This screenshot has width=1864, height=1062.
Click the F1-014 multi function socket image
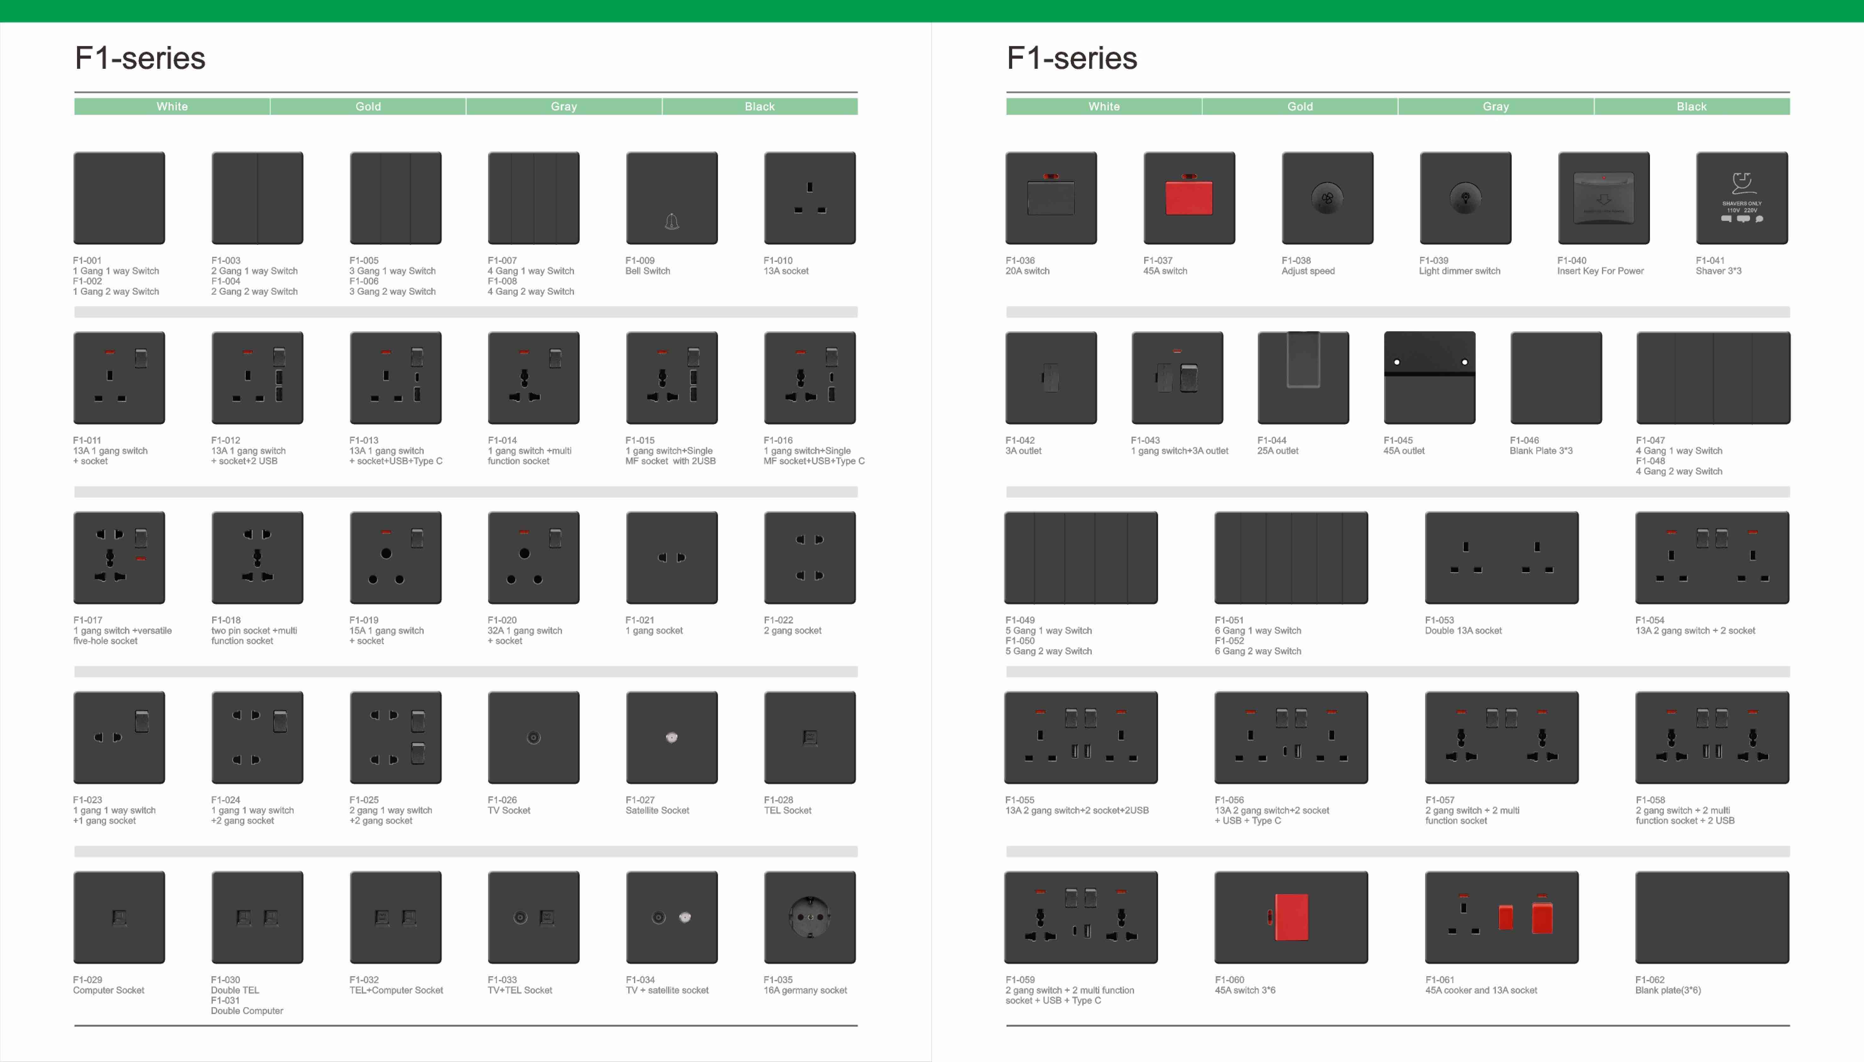pos(534,378)
